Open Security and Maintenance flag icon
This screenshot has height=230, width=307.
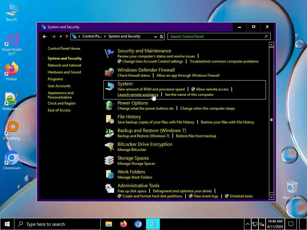(x=109, y=53)
